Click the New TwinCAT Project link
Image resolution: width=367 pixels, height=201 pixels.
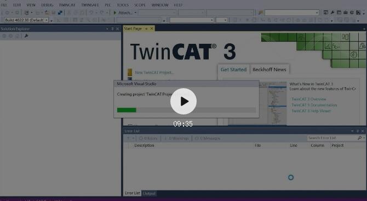154,72
